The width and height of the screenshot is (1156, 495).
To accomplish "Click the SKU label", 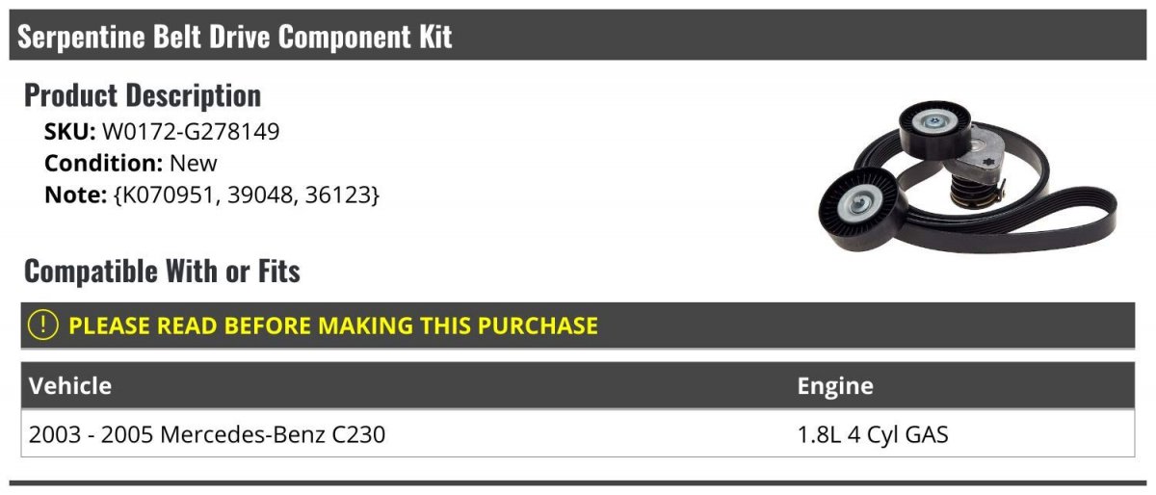I will click(69, 132).
